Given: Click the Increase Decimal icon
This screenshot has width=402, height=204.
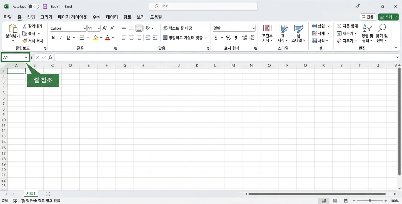Looking at the screenshot, I should tap(244, 38).
